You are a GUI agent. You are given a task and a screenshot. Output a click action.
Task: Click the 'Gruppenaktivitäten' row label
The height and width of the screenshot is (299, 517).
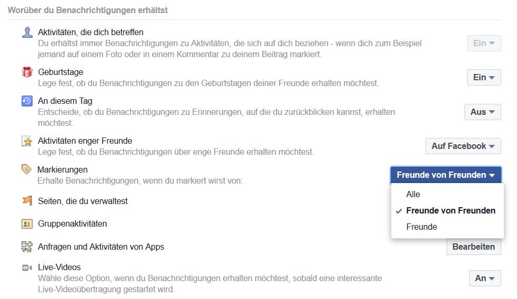73,224
